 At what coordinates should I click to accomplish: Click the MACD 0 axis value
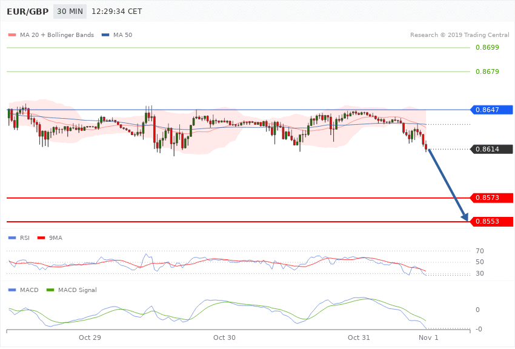tap(477, 310)
